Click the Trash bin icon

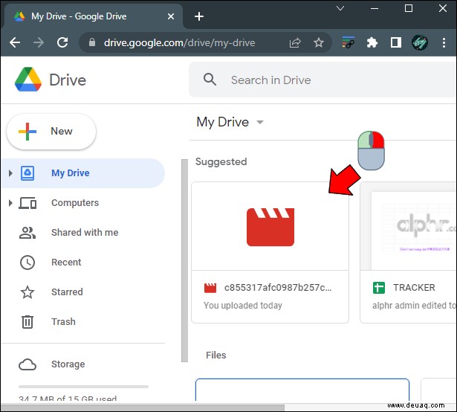pos(27,322)
